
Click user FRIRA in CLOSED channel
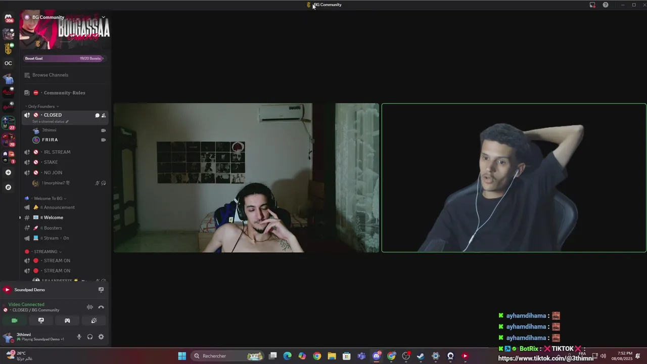click(69, 140)
